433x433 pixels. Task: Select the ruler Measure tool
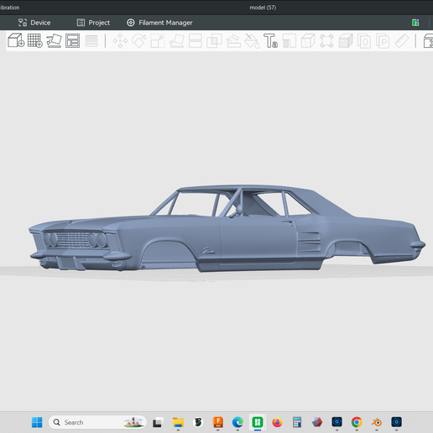click(x=402, y=41)
